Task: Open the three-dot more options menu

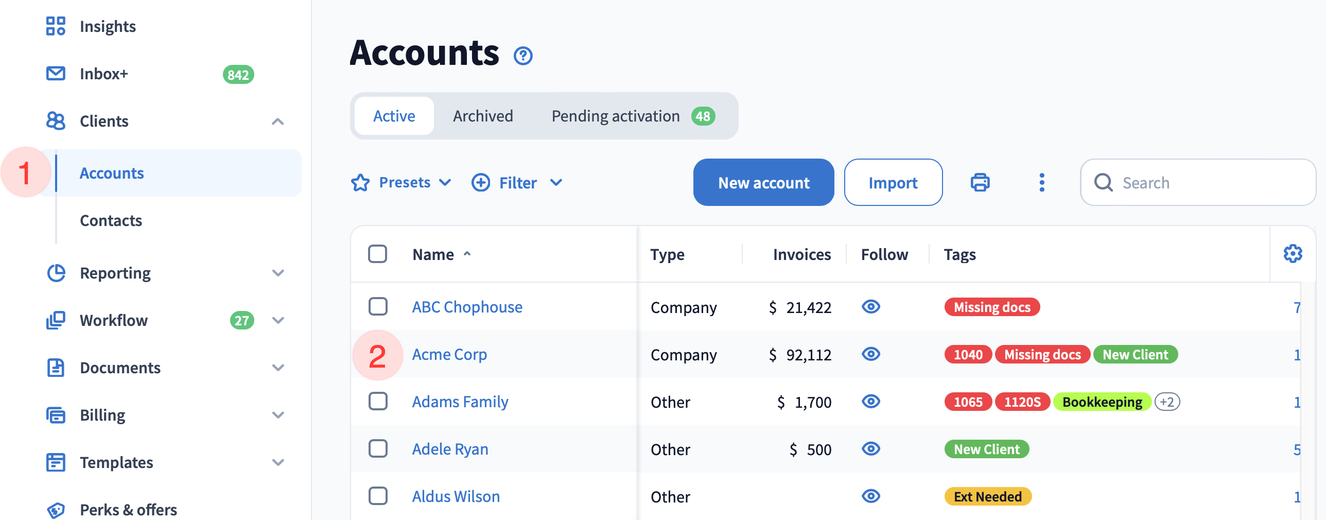Action: tap(1041, 182)
